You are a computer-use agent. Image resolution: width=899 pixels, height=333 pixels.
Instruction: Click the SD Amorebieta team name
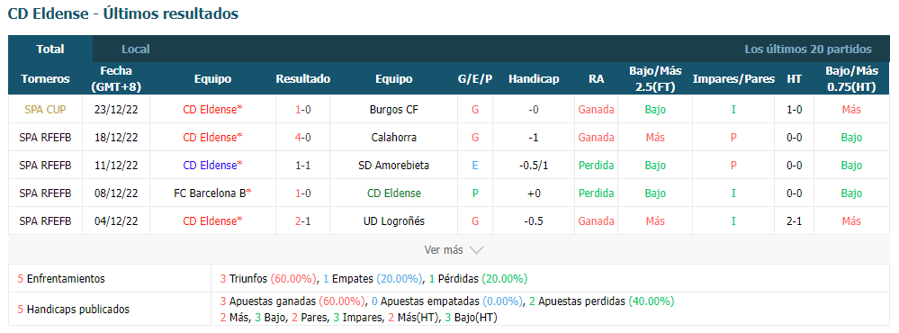click(x=394, y=166)
